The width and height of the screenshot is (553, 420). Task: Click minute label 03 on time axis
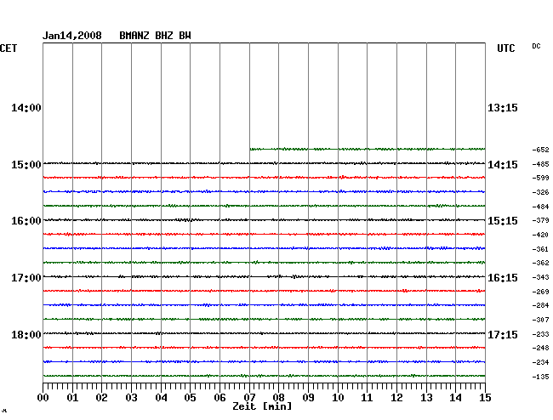(x=131, y=398)
